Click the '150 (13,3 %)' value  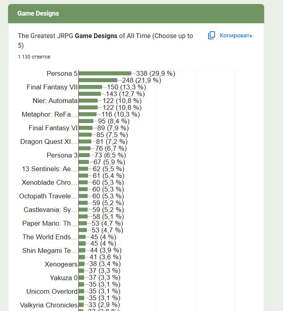(126, 87)
